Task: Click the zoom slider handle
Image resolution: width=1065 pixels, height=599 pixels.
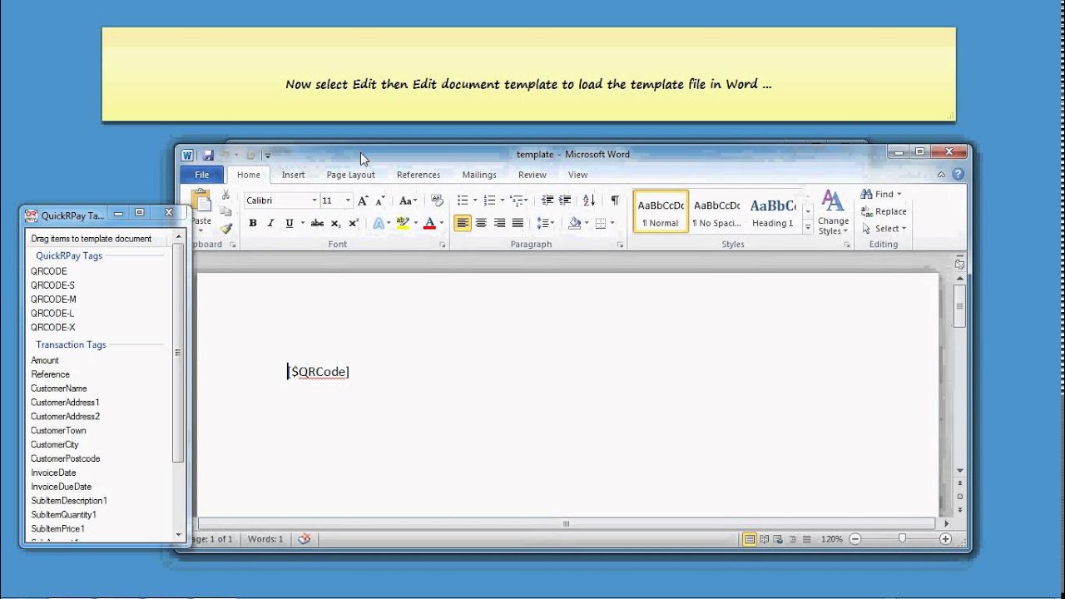Action: tap(902, 539)
